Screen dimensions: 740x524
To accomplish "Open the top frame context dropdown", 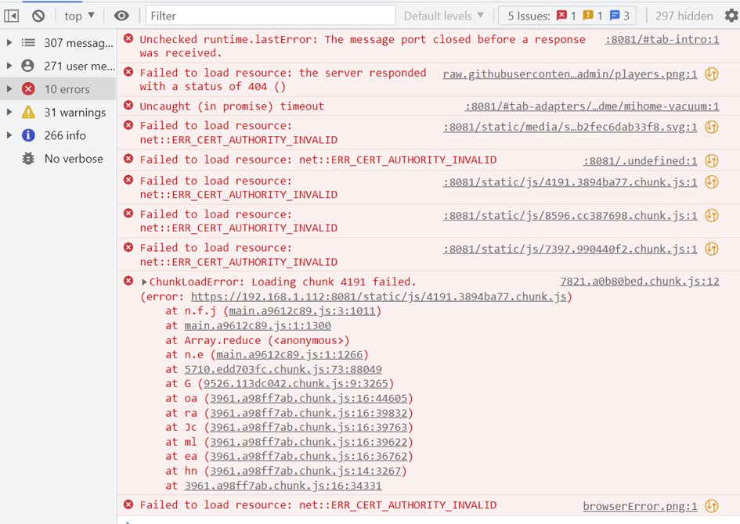I will [x=78, y=15].
